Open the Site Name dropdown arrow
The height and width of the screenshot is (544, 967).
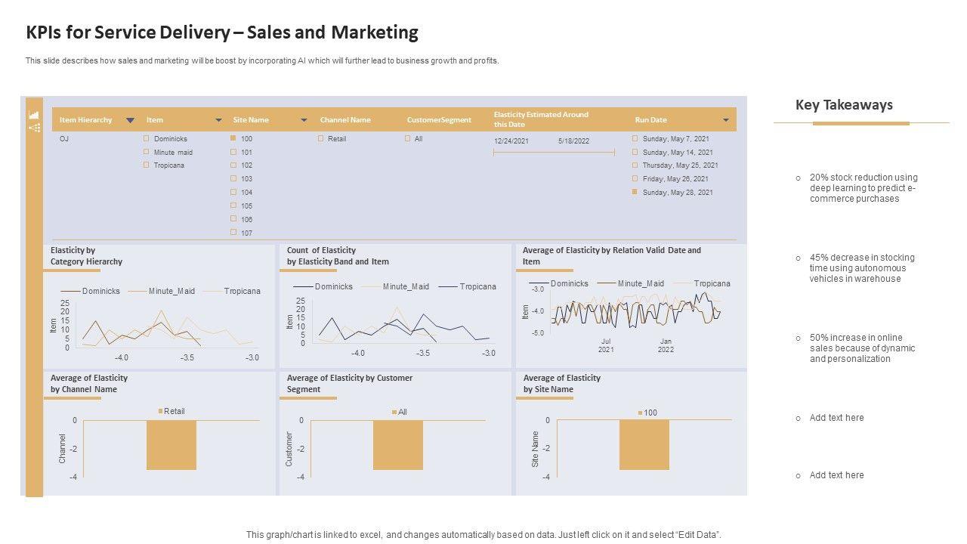coord(304,120)
